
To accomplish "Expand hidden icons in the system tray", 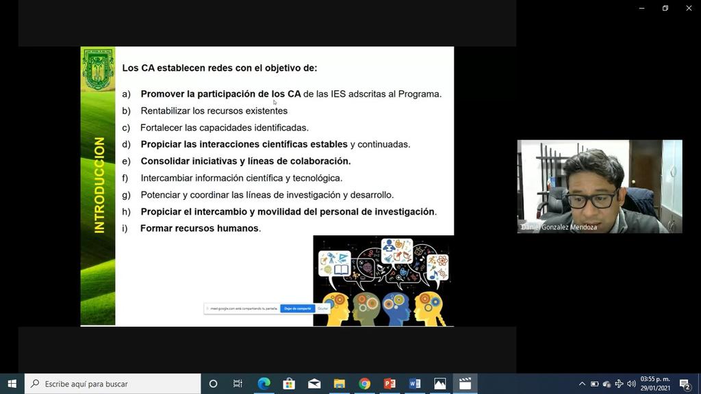I will [582, 384].
